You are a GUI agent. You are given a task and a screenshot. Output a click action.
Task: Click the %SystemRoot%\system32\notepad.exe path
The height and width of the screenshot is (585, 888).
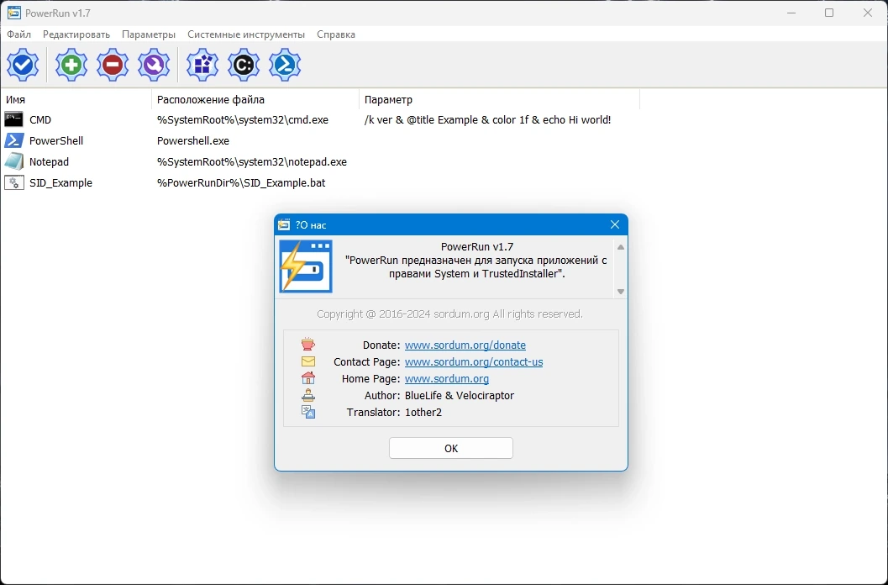coord(251,162)
